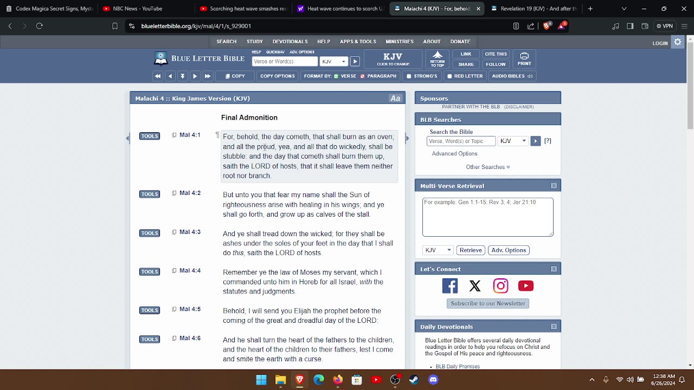Click the LINK button
The width and height of the screenshot is (694, 390).
466,54
